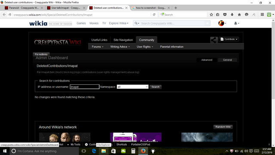This screenshot has width=275, height=155.
Task: Expand the Explore Wikia dropdown
Action: (x=119, y=23)
